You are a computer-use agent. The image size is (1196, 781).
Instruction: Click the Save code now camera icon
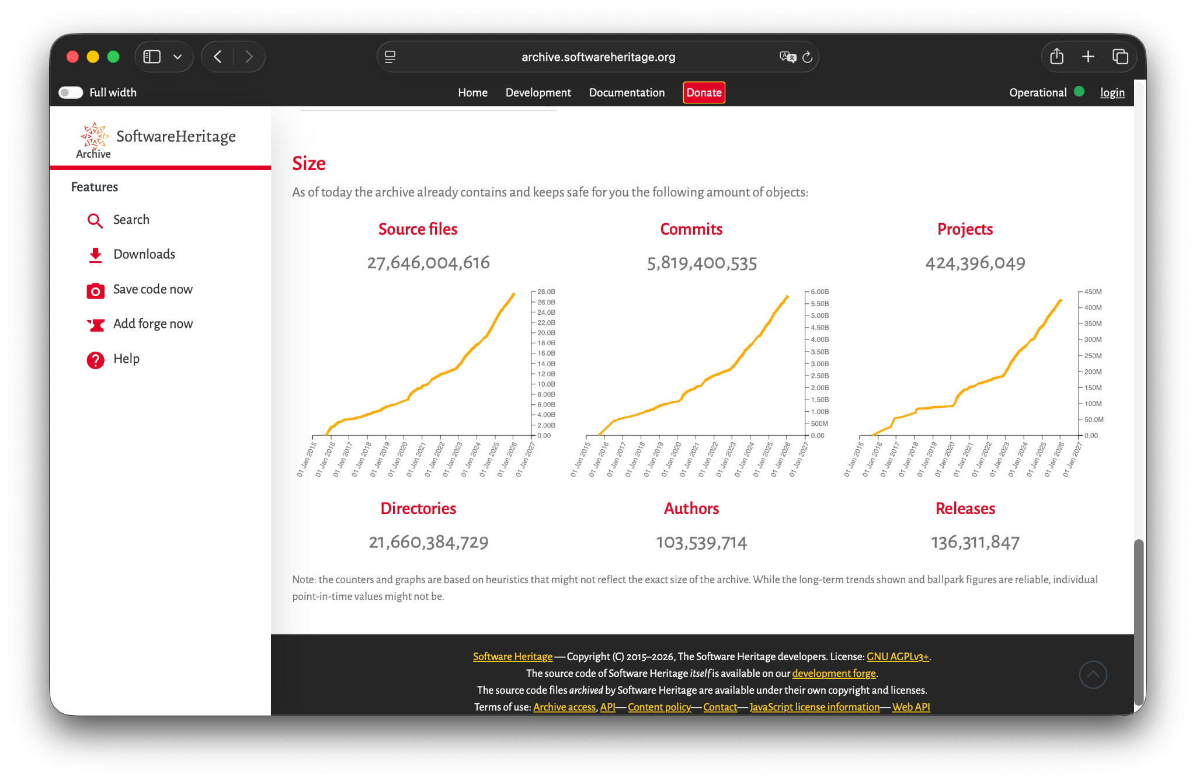click(95, 290)
